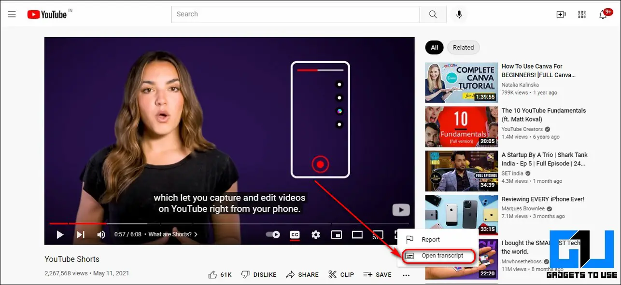Click inside the Search input field
621x285 pixels.
coord(296,14)
